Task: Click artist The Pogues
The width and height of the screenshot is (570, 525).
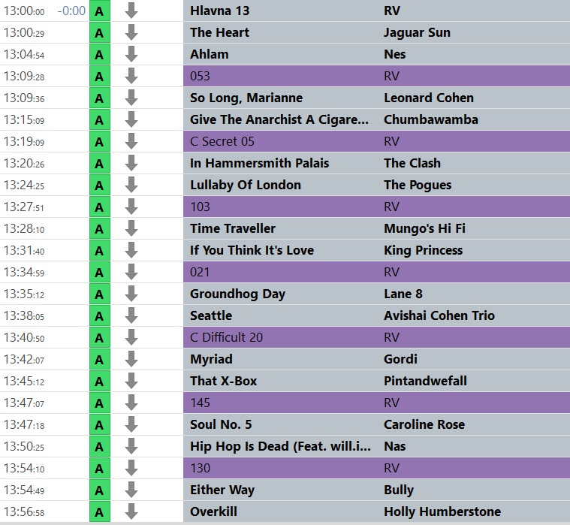Action: point(418,186)
